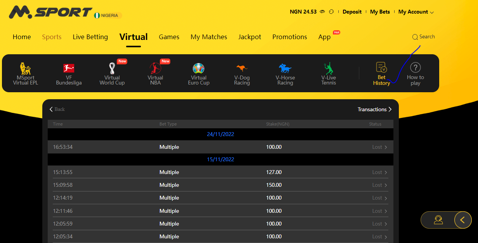Select the V-Dog Racing icon
Screen dimensions: 478x243
242,73
